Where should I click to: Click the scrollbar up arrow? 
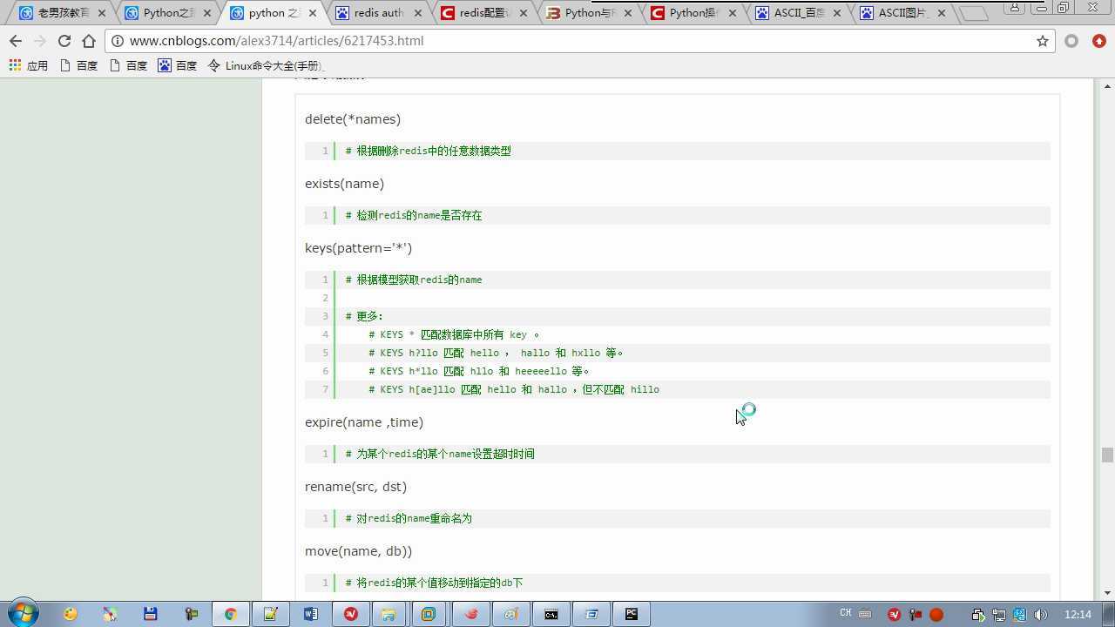coord(1106,86)
